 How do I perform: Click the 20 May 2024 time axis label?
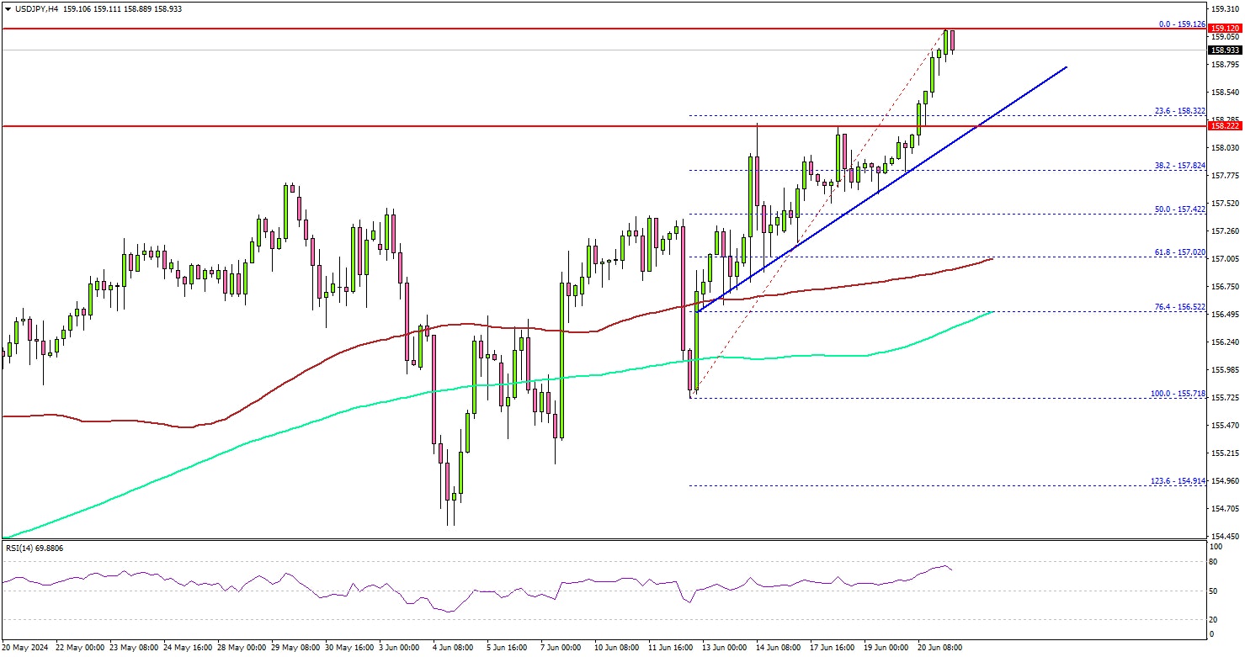[x=25, y=648]
